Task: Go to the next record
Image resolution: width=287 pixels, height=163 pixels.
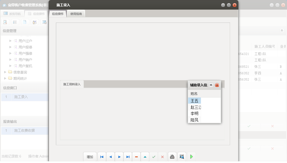Action: point(119,157)
